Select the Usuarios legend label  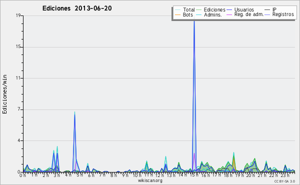(244, 9)
